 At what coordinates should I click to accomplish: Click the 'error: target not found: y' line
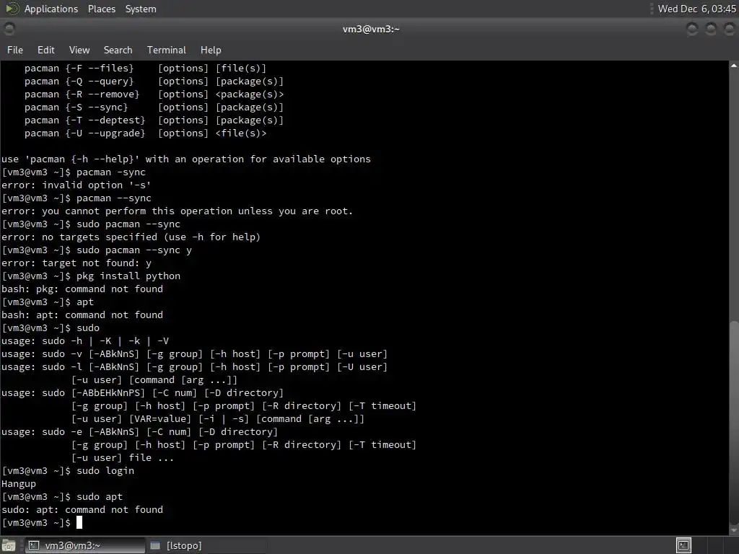76,263
